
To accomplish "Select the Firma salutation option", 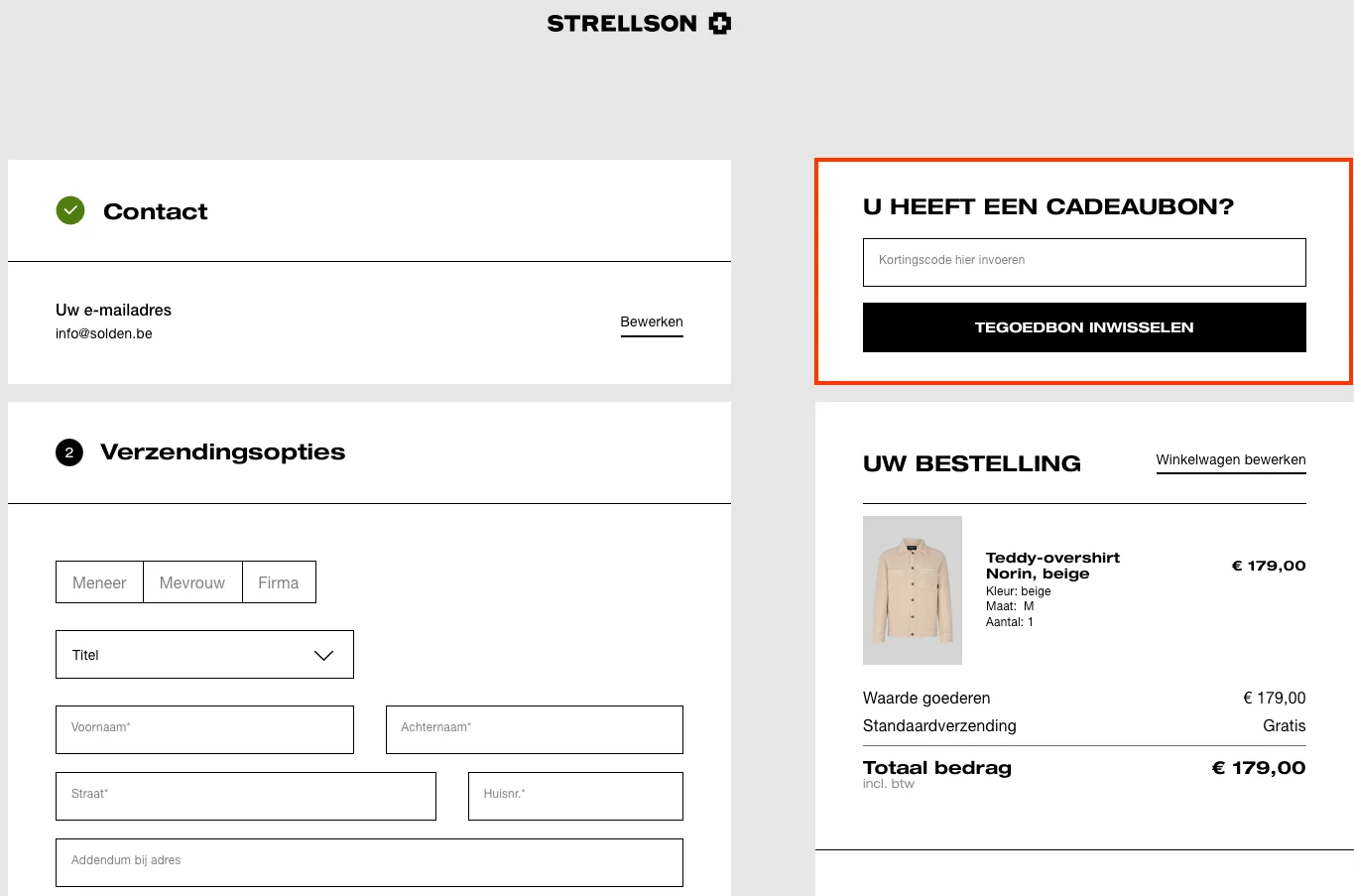I will coord(279,582).
